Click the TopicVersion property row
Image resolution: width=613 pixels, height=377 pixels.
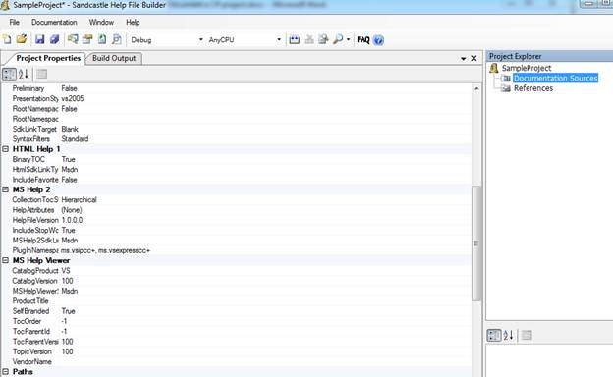point(236,351)
